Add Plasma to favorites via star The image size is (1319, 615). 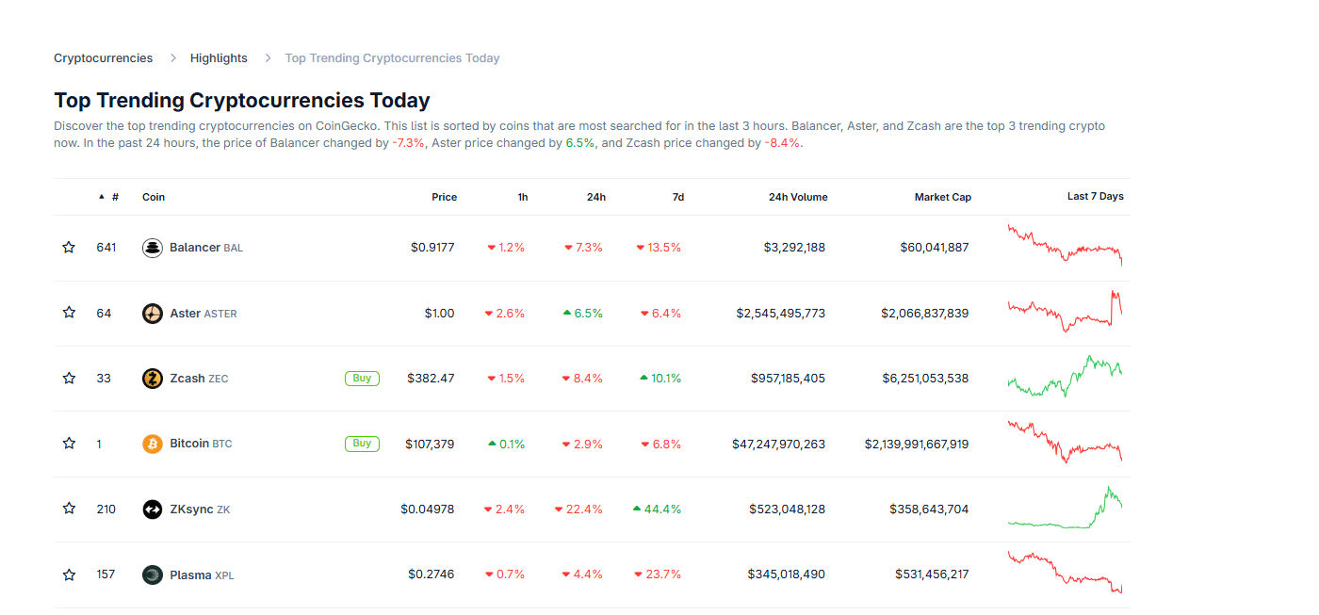click(68, 574)
